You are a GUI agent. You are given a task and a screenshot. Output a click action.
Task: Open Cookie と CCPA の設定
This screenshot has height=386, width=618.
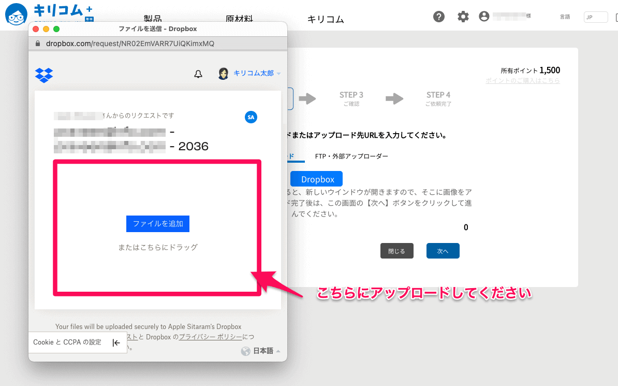67,342
